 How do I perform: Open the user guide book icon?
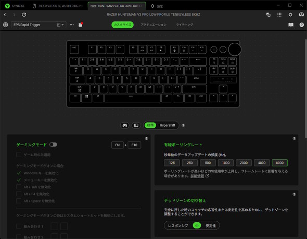point(291,25)
